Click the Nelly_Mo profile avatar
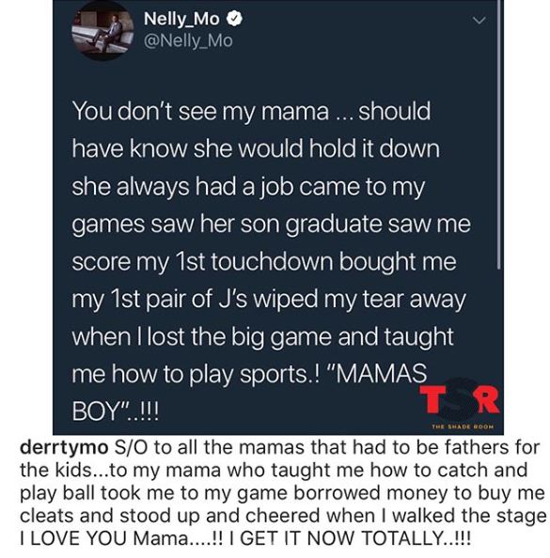The image size is (550, 558). [x=102, y=31]
